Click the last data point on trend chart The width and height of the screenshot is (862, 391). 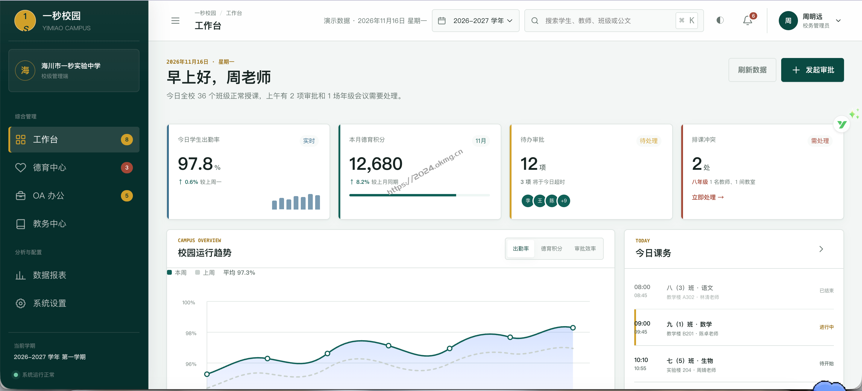tap(573, 328)
